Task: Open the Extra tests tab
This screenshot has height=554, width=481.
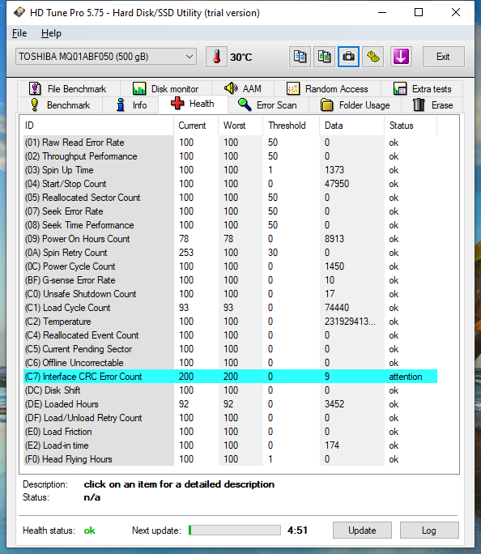Action: (x=422, y=88)
